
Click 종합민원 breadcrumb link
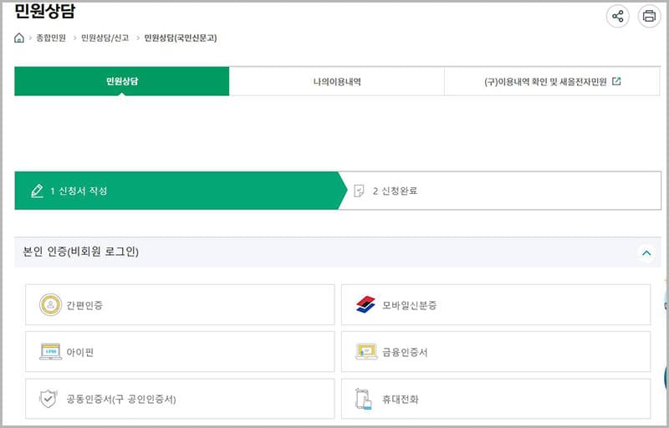[x=51, y=38]
